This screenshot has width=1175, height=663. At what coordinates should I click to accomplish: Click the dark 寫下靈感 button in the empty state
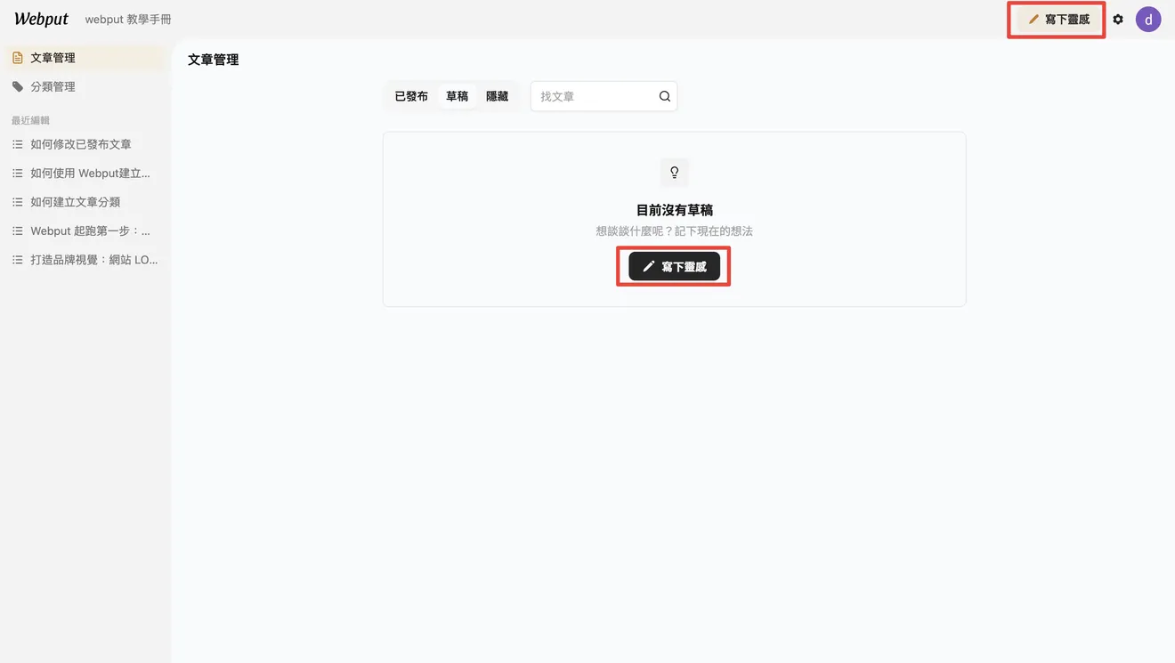pyautogui.click(x=674, y=266)
